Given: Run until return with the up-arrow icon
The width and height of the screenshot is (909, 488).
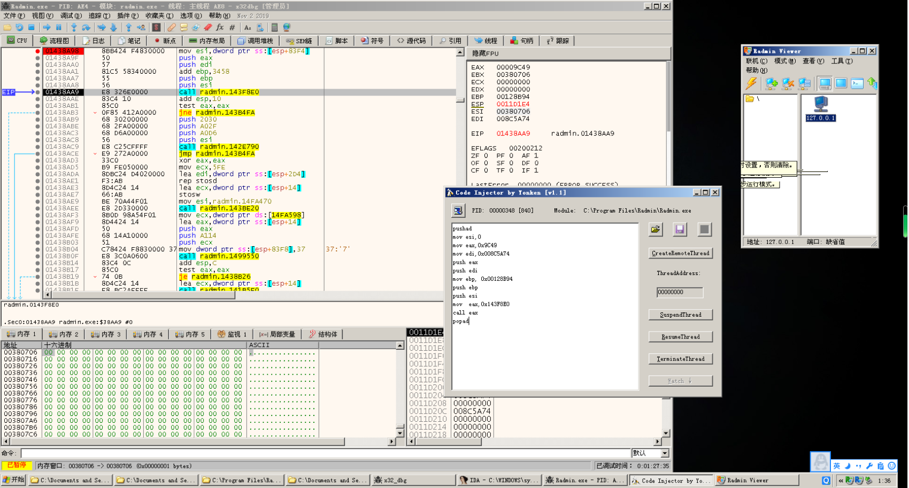Looking at the screenshot, I should (x=128, y=27).
